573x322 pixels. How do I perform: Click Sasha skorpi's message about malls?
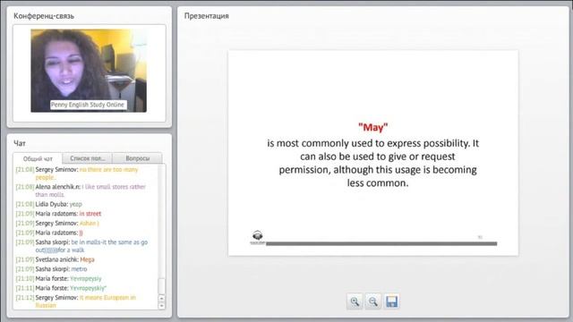click(81, 246)
